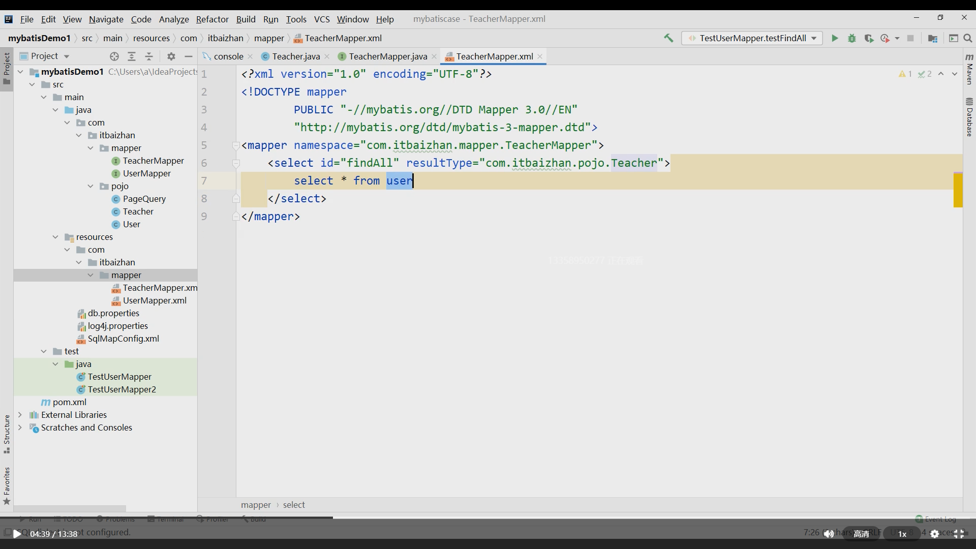Image resolution: width=976 pixels, height=549 pixels.
Task: Start debugging with the bug icon
Action: 852,38
